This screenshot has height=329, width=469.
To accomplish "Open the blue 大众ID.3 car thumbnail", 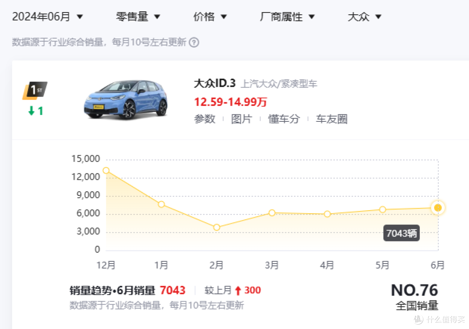I will [x=126, y=99].
